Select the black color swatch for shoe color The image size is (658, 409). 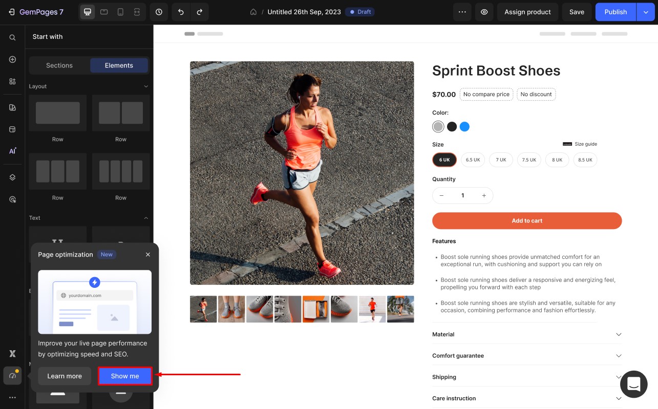click(x=452, y=126)
